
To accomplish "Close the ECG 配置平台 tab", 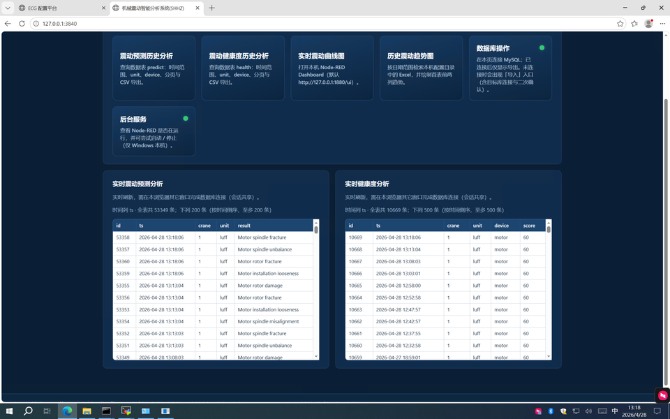I will click(x=103, y=8).
